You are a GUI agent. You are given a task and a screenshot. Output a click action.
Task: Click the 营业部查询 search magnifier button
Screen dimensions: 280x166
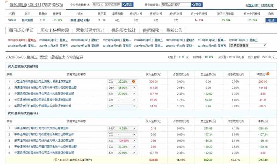[x=197, y=5]
